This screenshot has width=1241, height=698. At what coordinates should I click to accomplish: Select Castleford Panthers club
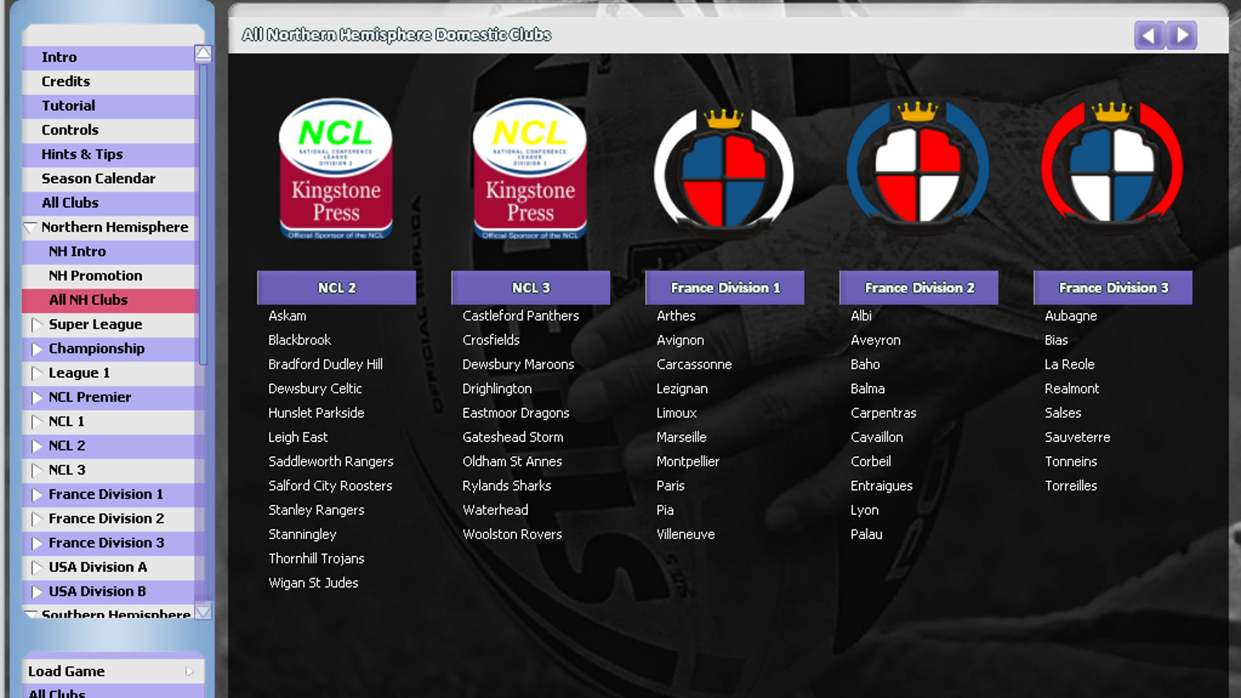(520, 316)
